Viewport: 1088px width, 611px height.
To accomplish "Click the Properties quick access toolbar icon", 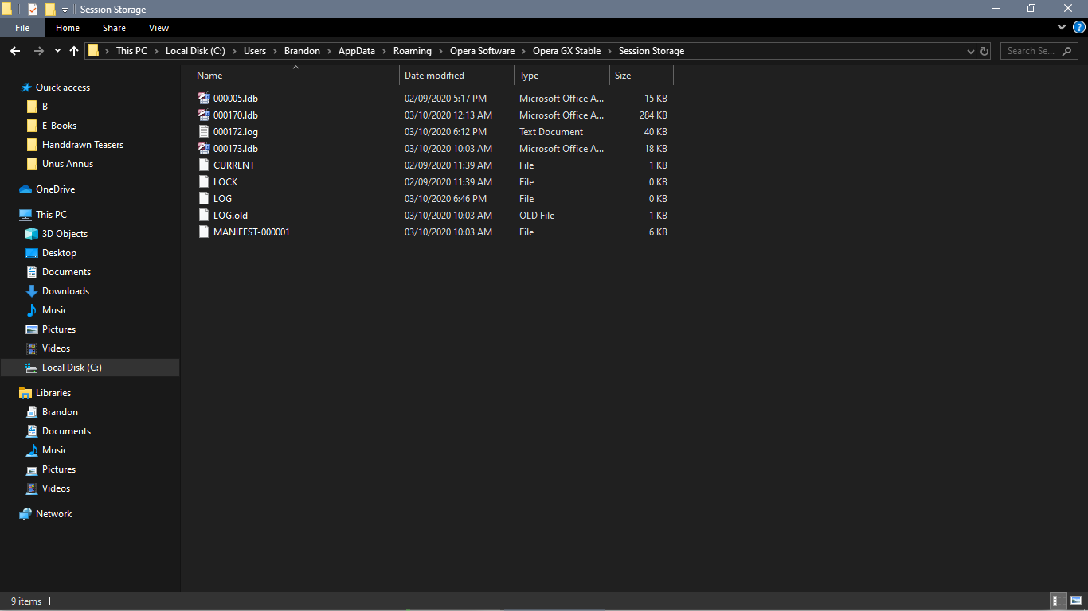I will (32, 10).
